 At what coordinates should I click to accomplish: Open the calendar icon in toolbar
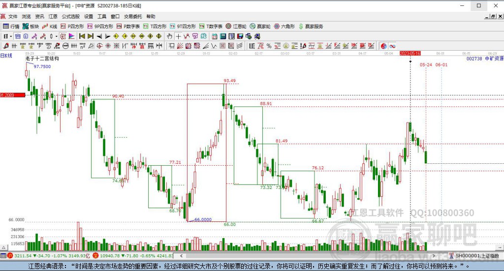(x=215, y=36)
